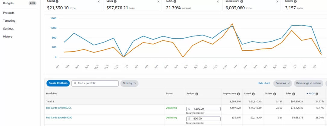The height and width of the screenshot is (126, 327).
Task: Click the Orders card info icon
Action: [x=295, y=2]
